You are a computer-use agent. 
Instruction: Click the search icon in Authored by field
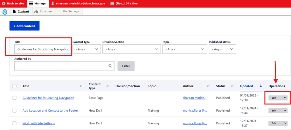coord(110,66)
